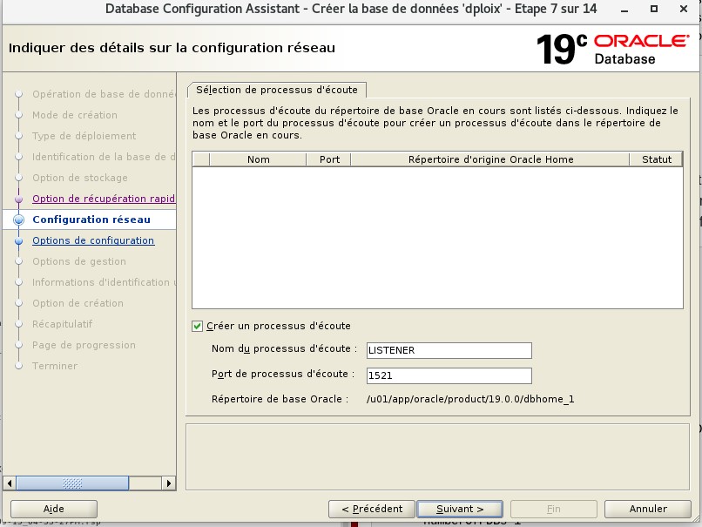Screen dimensions: 702x527
Task: Click the Opération de base de données step
Action: (x=104, y=94)
